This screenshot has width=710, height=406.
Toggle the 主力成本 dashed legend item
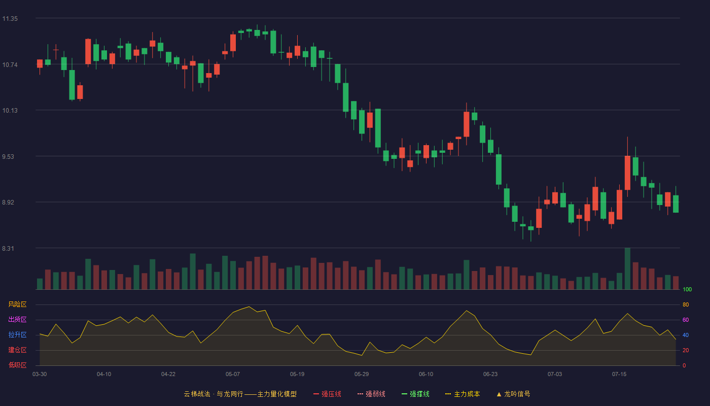[463, 394]
